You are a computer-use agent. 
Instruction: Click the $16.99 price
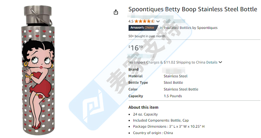(135, 48)
